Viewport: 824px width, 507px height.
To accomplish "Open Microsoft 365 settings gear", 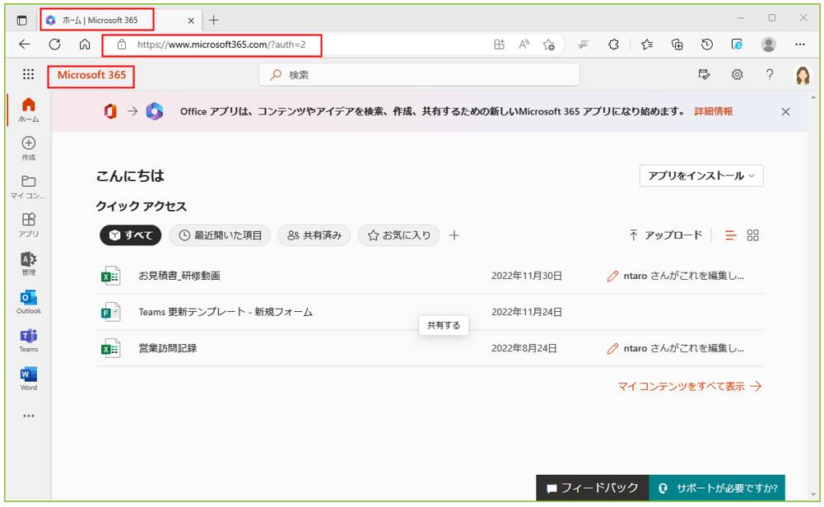I will click(x=738, y=75).
